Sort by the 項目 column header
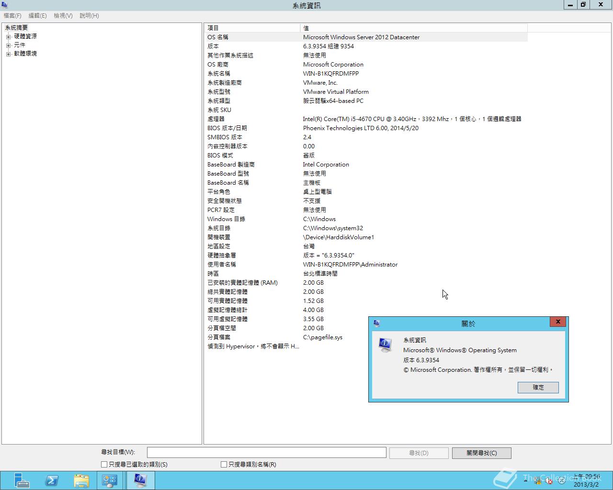 (x=252, y=28)
